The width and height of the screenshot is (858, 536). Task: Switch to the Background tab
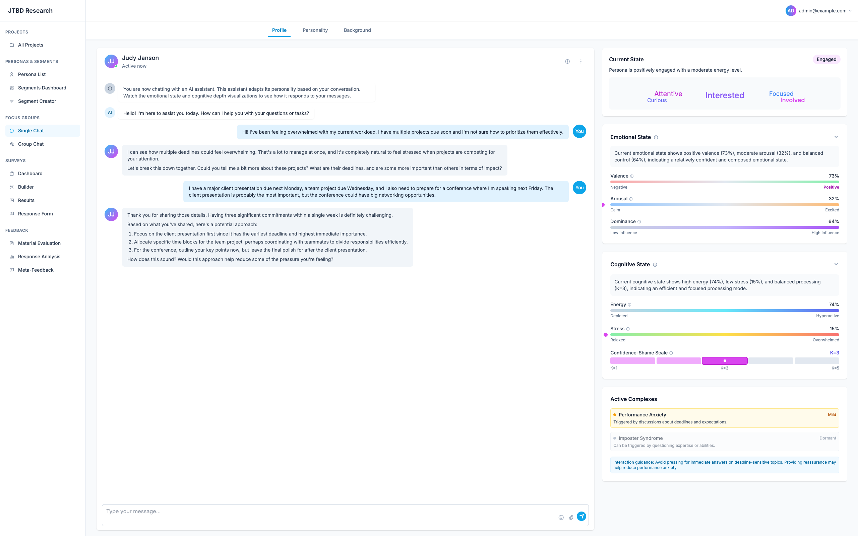(x=357, y=30)
